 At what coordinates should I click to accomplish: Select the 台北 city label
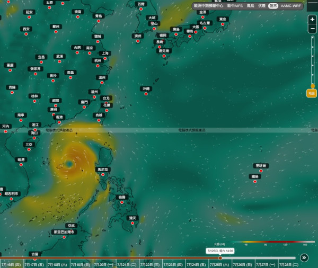click(x=106, y=98)
